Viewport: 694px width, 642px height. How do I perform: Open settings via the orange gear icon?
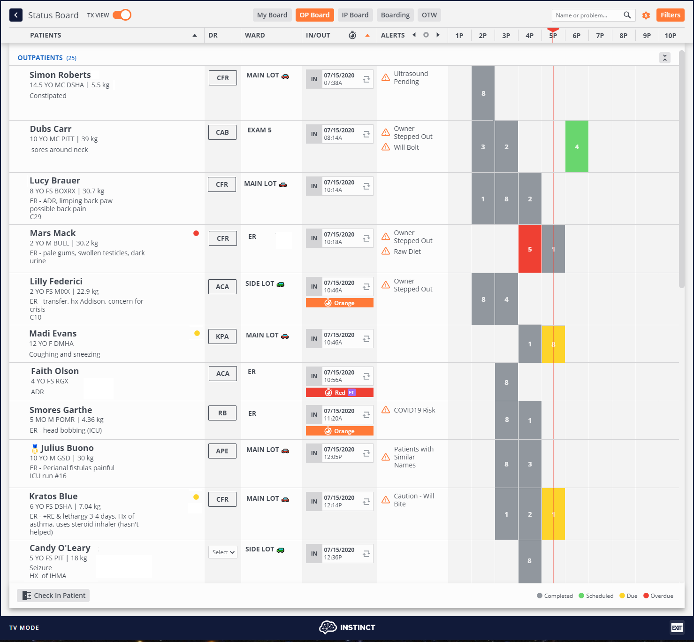(x=646, y=15)
